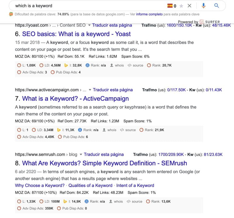Screen dimensions: 234x218
Task: Select 'Ref Dom: 27.73K' text
Action: coord(72,121)
